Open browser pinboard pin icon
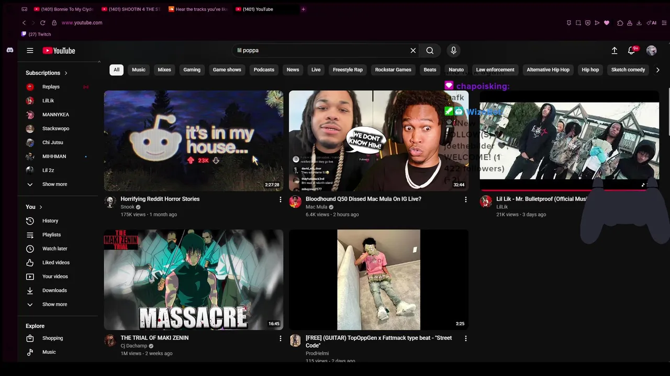Screen dimensions: 670x376 pyautogui.click(x=569, y=23)
